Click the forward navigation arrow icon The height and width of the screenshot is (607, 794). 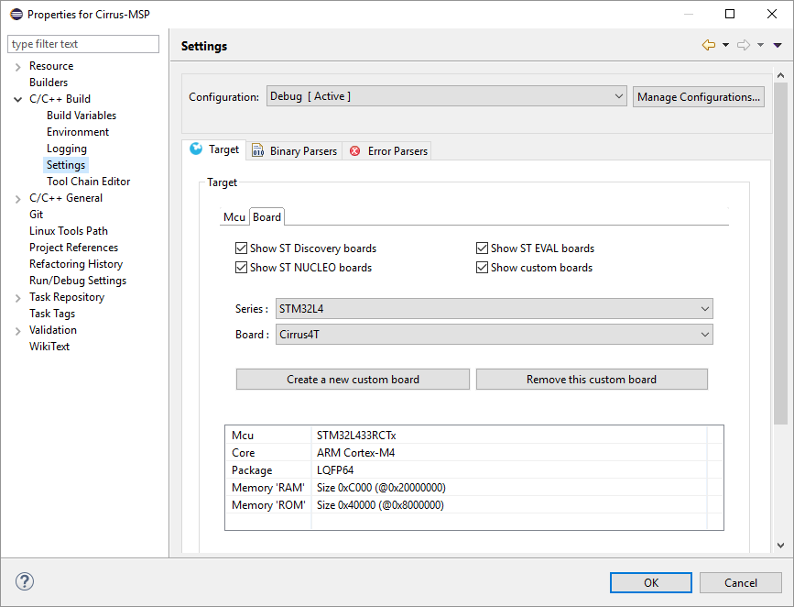tap(744, 45)
